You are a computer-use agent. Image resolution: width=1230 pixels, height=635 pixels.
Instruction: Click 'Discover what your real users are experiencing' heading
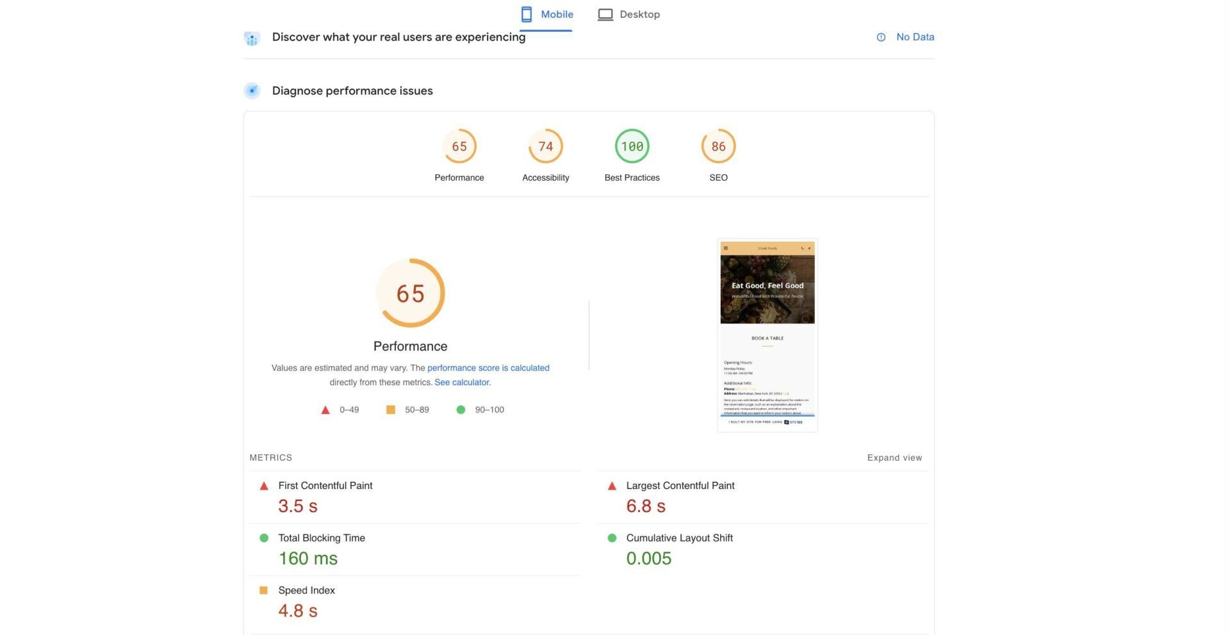point(398,37)
